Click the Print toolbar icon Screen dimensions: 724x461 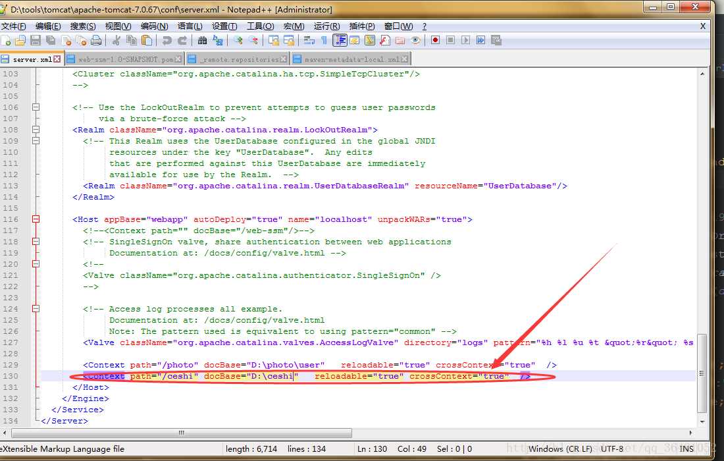point(96,41)
